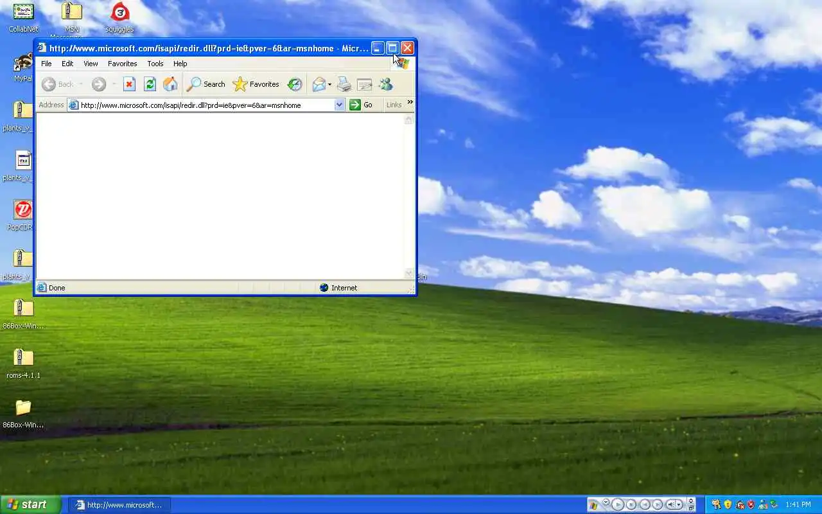822x514 pixels.
Task: Click the toolbar icon between Print and Messenger
Action: 365,84
